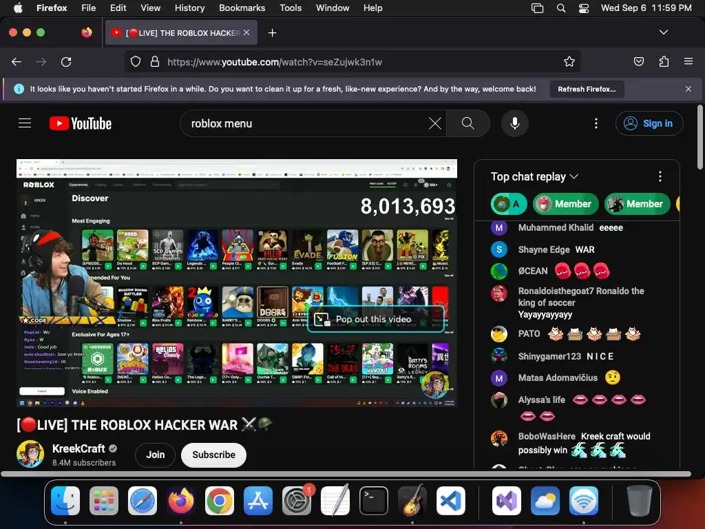
Task: Go to the YouTube home logo
Action: pyautogui.click(x=81, y=124)
